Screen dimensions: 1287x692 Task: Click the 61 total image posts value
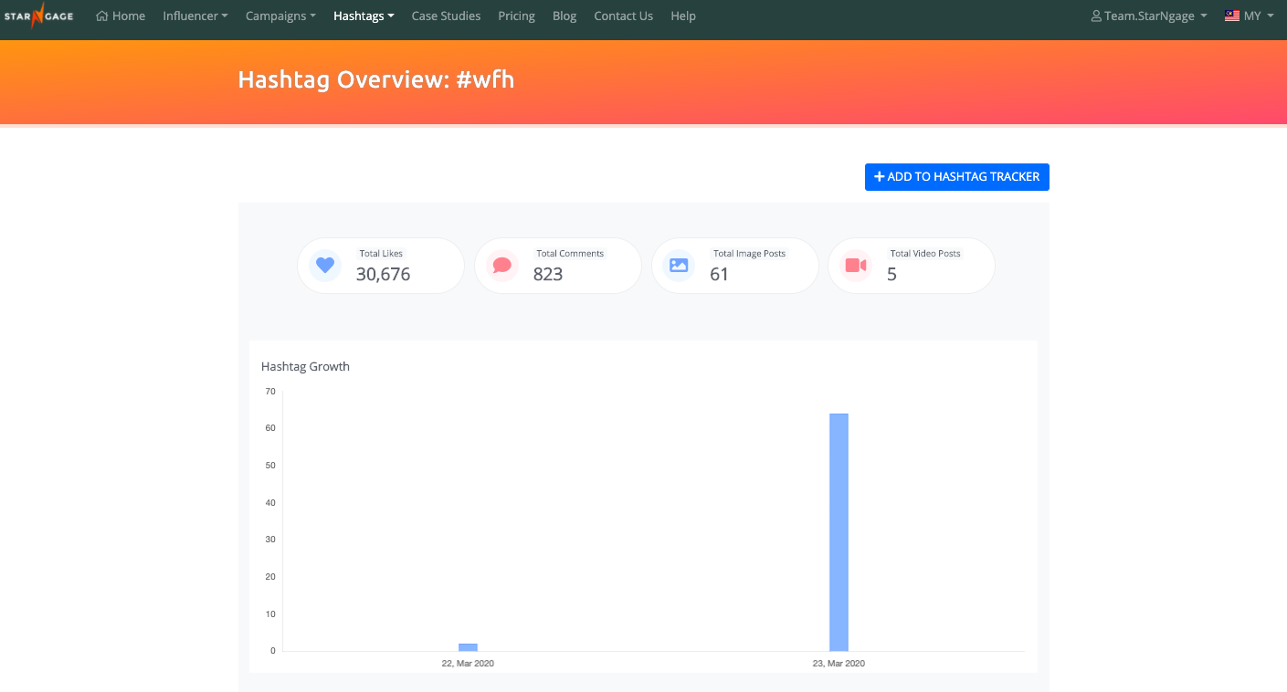(719, 274)
